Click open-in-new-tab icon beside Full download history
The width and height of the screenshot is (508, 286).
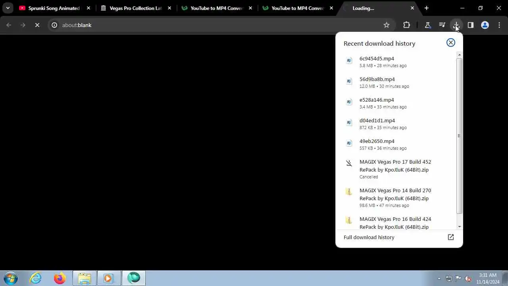451,237
